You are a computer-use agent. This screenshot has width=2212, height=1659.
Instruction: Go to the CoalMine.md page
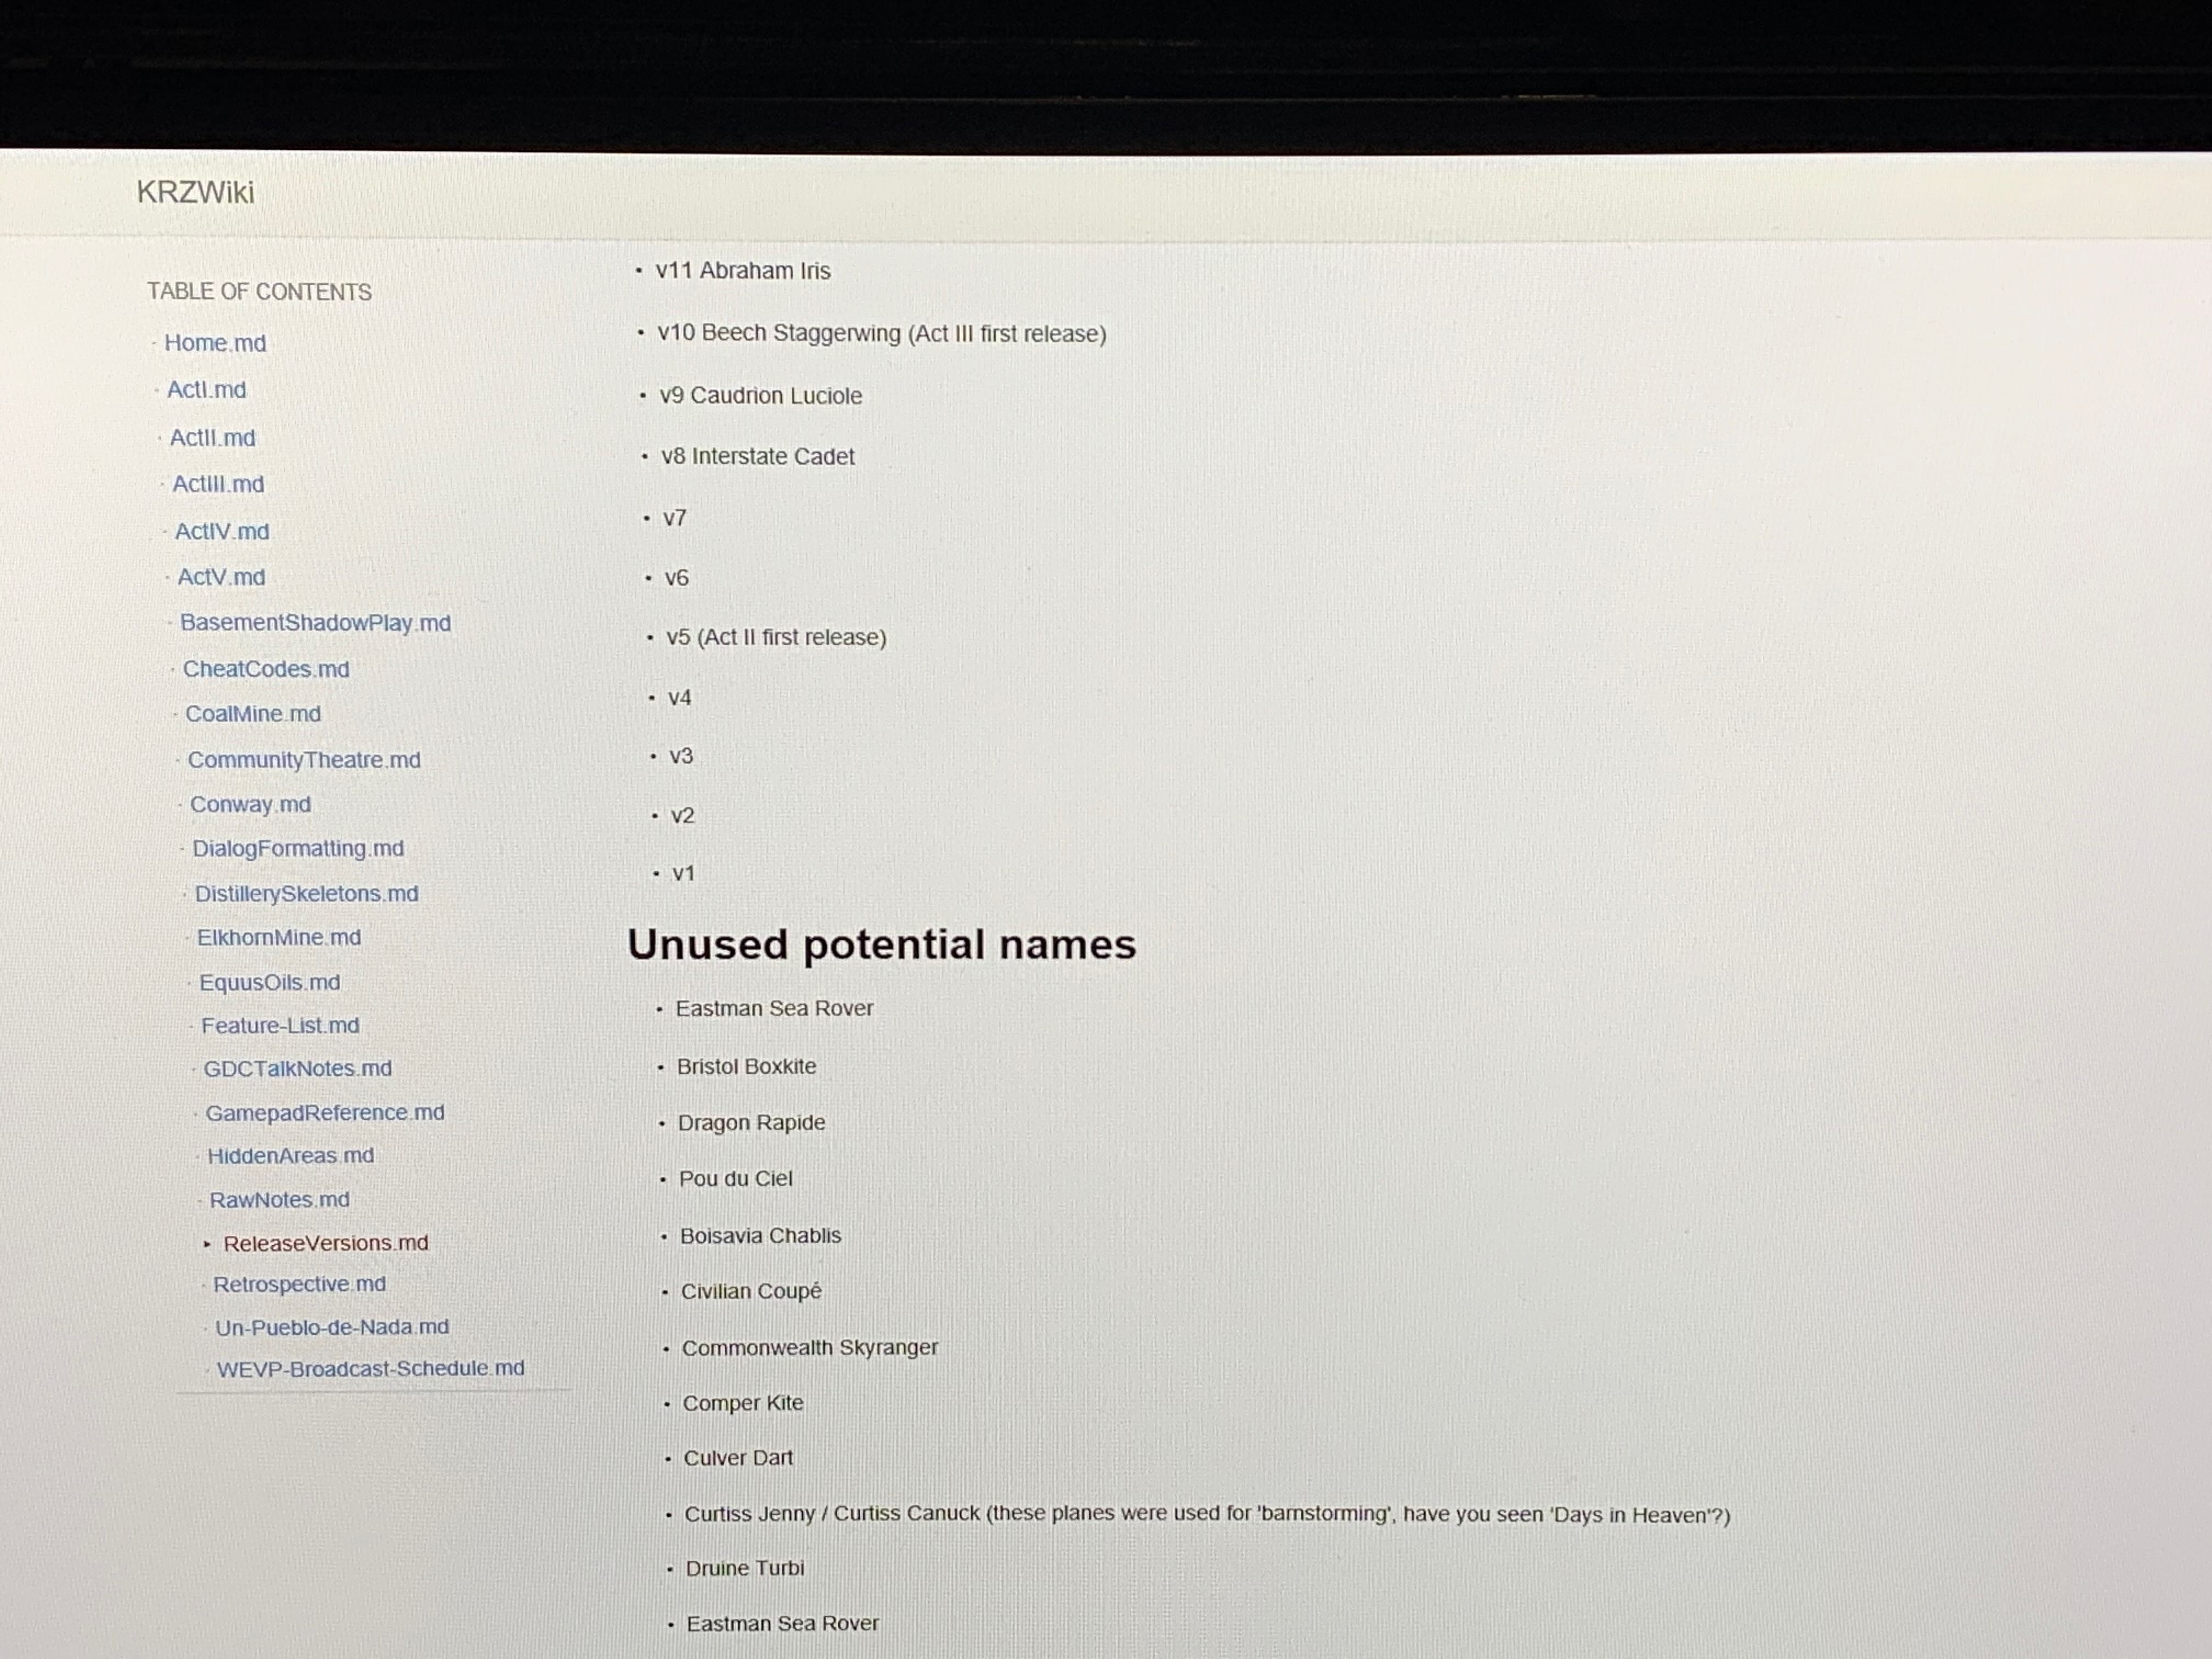click(253, 714)
